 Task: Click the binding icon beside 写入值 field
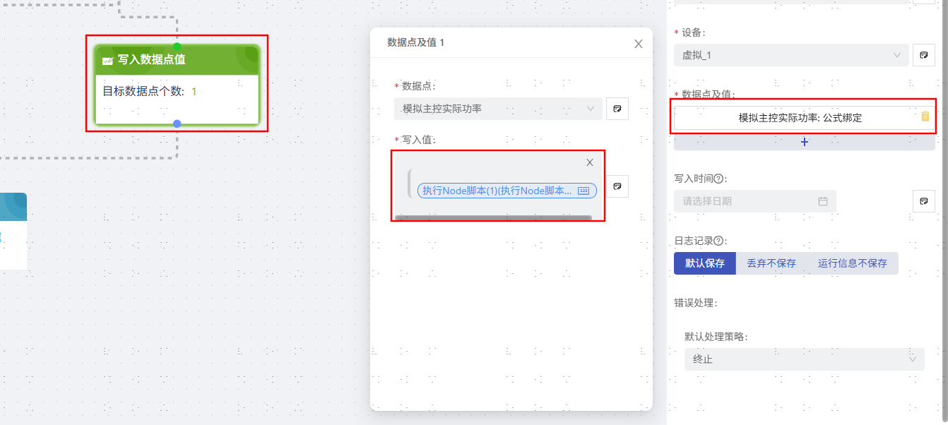617,186
